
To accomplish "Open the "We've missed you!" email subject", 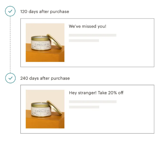I will [x=87, y=26].
